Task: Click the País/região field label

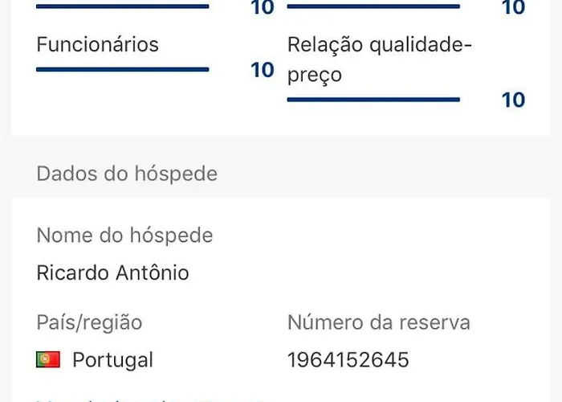Action: [x=89, y=322]
